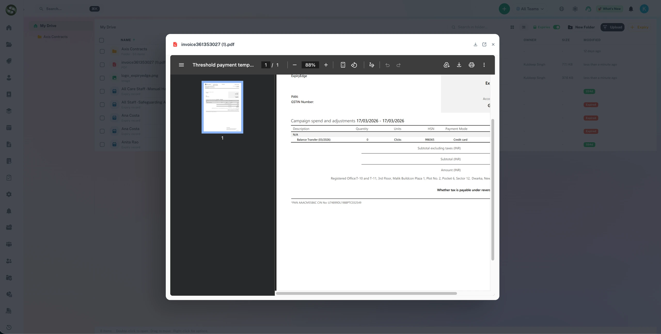Open Axis Contracts in folder tree
Screen dimensions: 661x334
pyautogui.click(x=56, y=37)
